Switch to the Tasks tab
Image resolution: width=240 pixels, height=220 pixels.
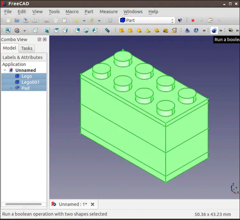click(27, 48)
